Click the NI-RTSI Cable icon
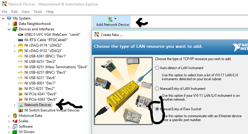248x134 pixels. [x=20, y=40]
